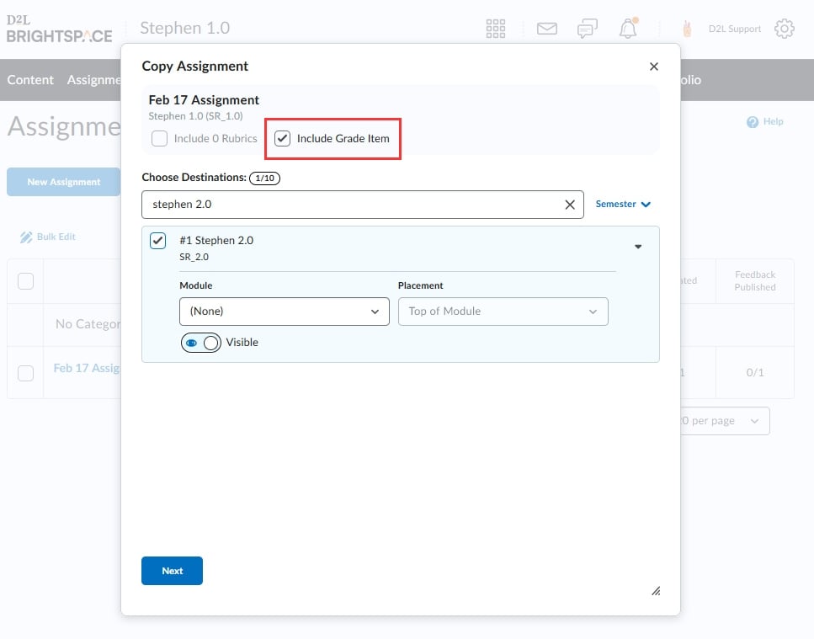Click the Help question mark icon

753,122
